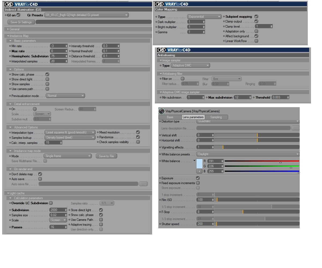Enable Adaptation only checkbox
Screen dimensions: 322x268
point(256,31)
